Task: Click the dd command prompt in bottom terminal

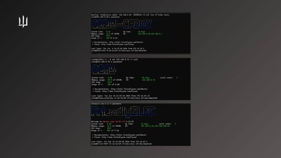Action: point(122,144)
